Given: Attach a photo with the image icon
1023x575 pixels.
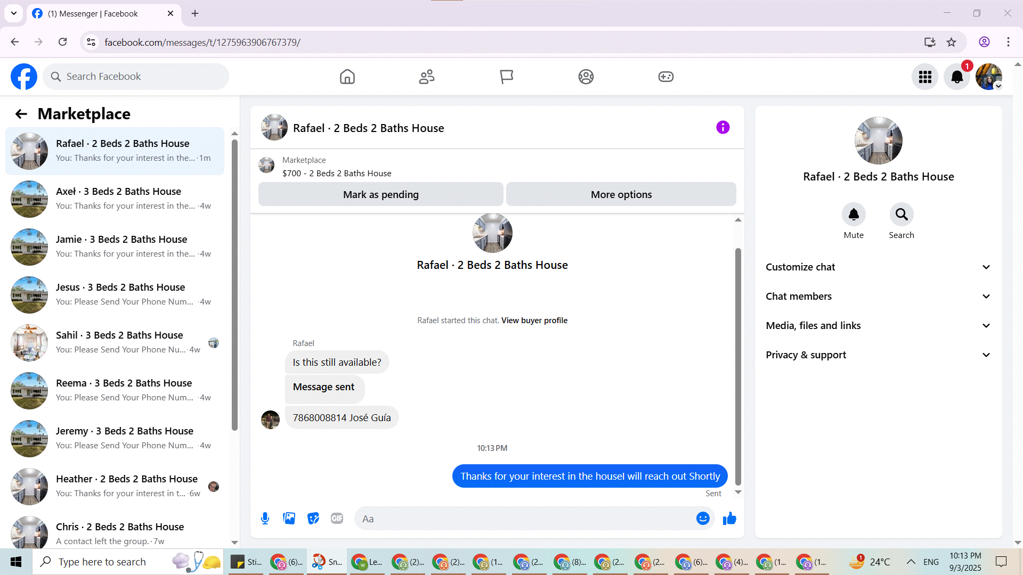Looking at the screenshot, I should (x=289, y=519).
